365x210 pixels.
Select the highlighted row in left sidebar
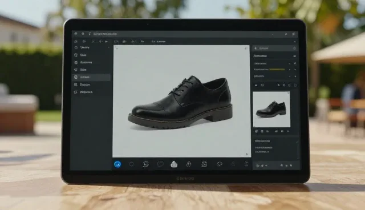tap(91, 77)
